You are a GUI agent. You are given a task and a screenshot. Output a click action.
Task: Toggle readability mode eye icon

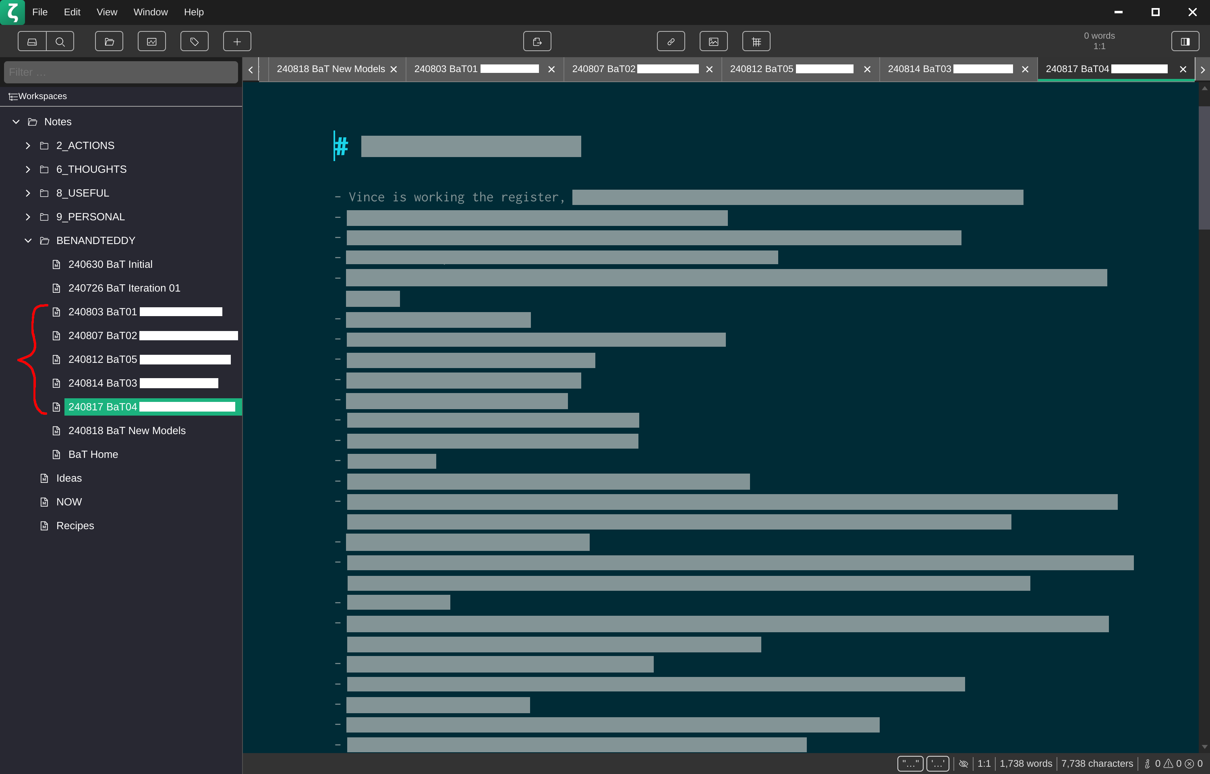(963, 764)
